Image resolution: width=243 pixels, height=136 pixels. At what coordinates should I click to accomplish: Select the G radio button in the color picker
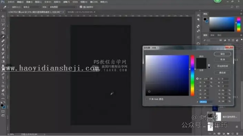tap(197, 94)
